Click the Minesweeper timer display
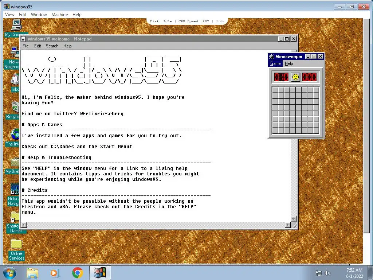373x280 pixels. (309, 77)
